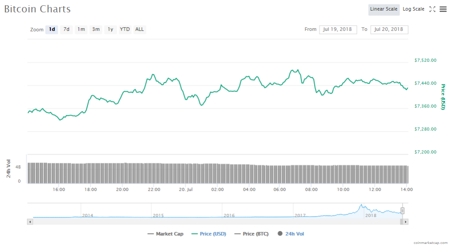
Task: Open the To date field
Action: [389, 30]
